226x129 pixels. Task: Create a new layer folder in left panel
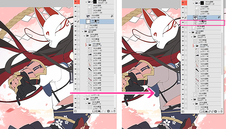click(x=99, y=111)
